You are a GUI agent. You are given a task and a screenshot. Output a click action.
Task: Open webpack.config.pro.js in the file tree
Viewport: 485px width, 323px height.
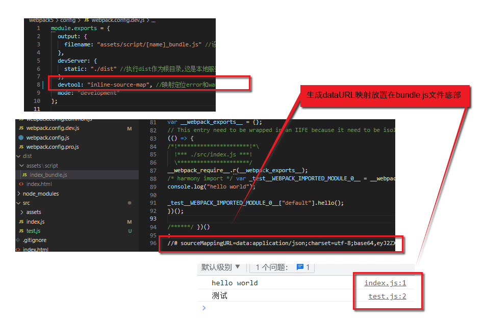[x=53, y=147]
